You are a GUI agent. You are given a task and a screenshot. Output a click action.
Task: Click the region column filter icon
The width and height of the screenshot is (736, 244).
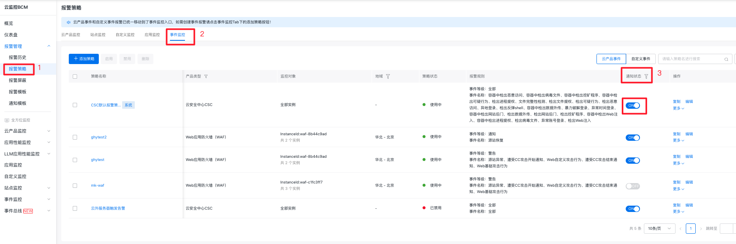(x=388, y=76)
